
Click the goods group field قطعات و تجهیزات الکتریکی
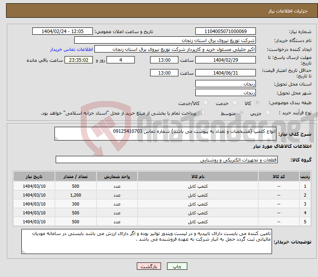coord(167,159)
